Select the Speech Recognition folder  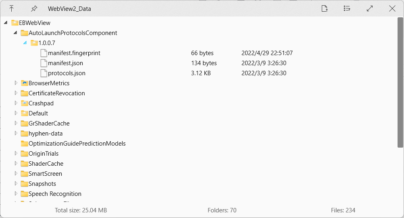tap(55, 194)
